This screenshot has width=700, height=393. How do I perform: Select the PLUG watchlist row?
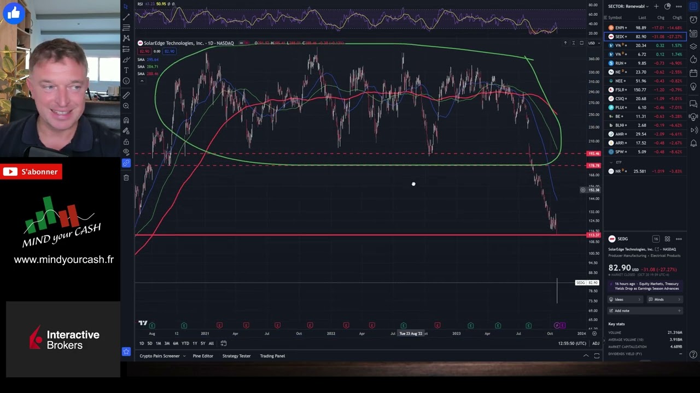tap(644, 108)
